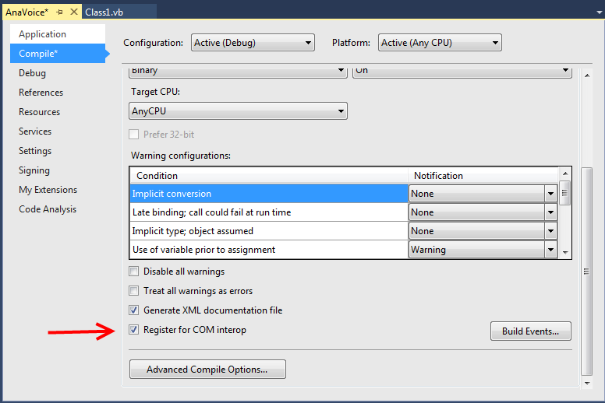Click the Build Events button
The width and height of the screenshot is (605, 403).
click(x=530, y=331)
